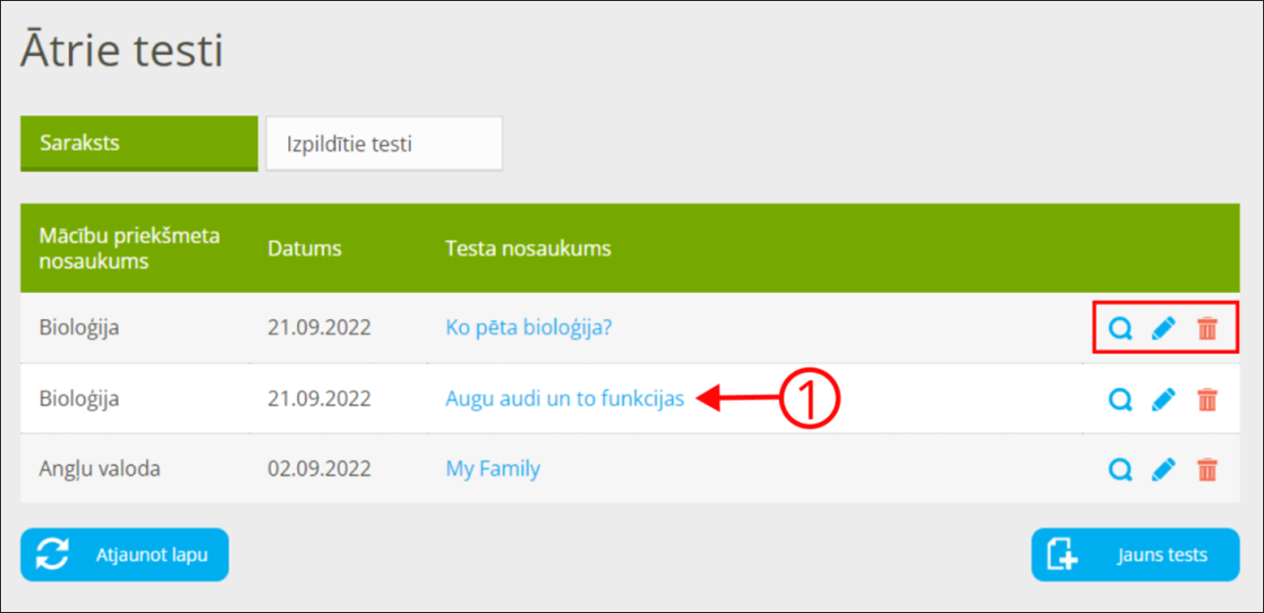Delete the "My Family" test

1207,470
